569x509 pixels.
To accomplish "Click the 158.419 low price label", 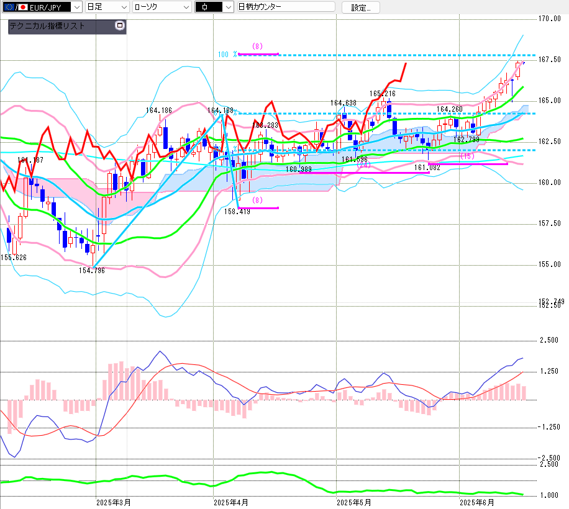I will click(x=237, y=211).
